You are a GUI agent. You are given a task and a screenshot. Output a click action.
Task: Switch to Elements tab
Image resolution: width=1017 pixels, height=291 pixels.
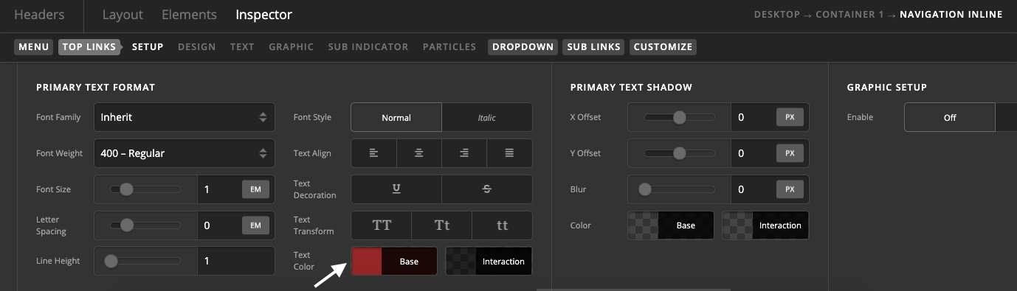click(189, 15)
